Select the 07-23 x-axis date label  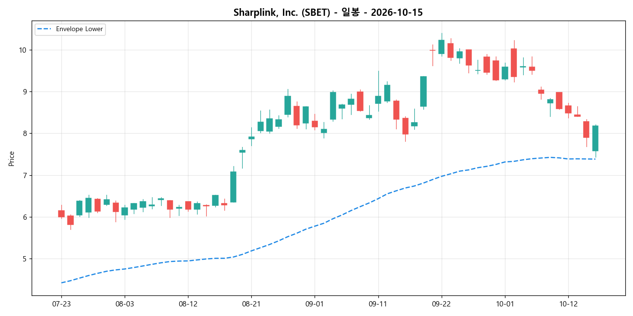point(61,304)
